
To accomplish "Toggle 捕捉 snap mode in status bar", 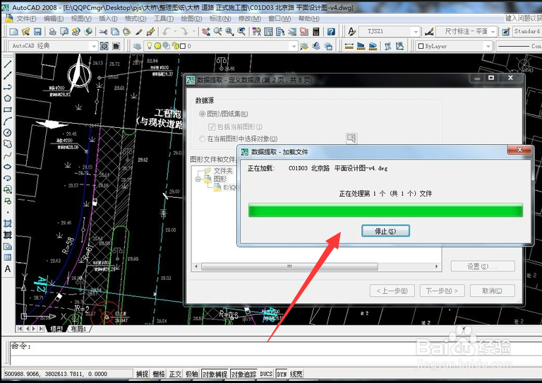I will point(142,374).
